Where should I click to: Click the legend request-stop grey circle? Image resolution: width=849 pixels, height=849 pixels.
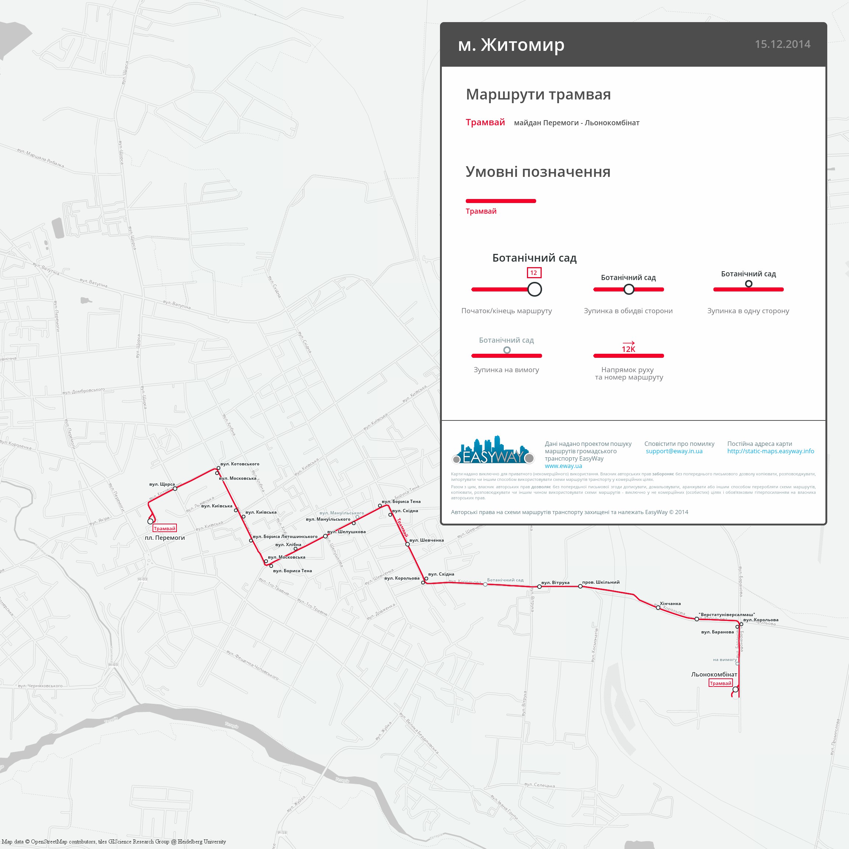(x=507, y=350)
